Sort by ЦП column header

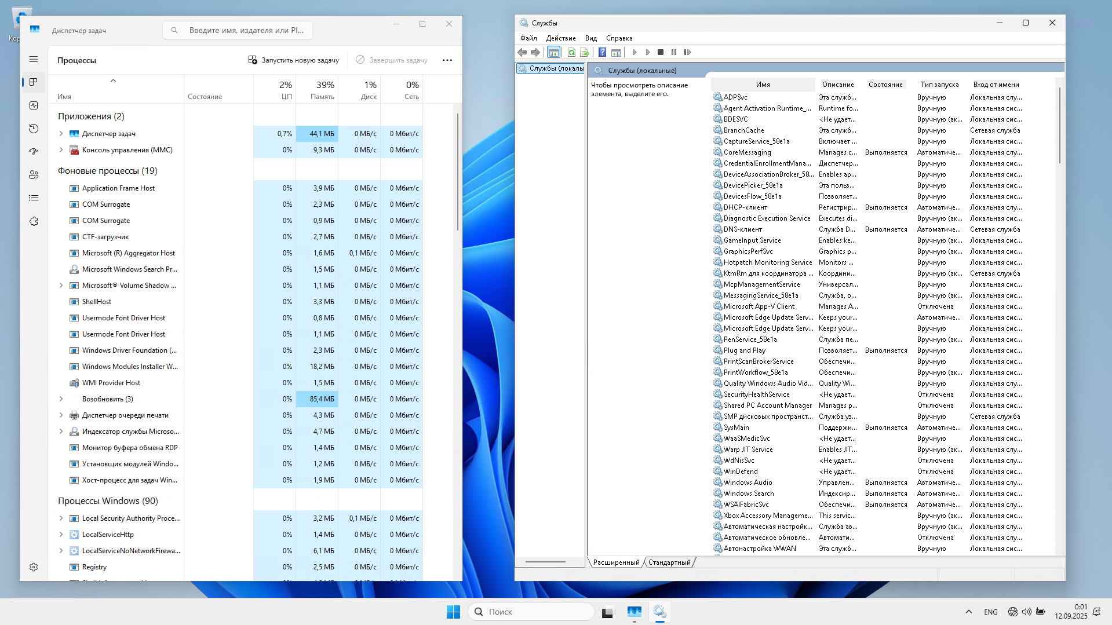click(275, 90)
